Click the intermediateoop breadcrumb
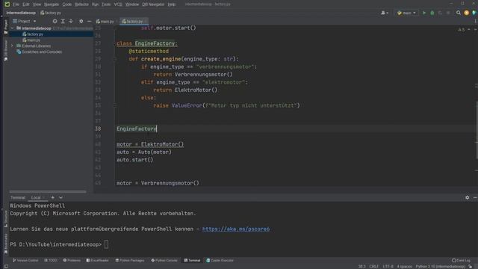The height and width of the screenshot is (269, 478). tap(21, 13)
